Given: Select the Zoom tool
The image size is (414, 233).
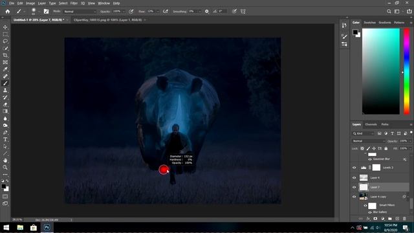Looking at the screenshot, I should click(5, 167).
